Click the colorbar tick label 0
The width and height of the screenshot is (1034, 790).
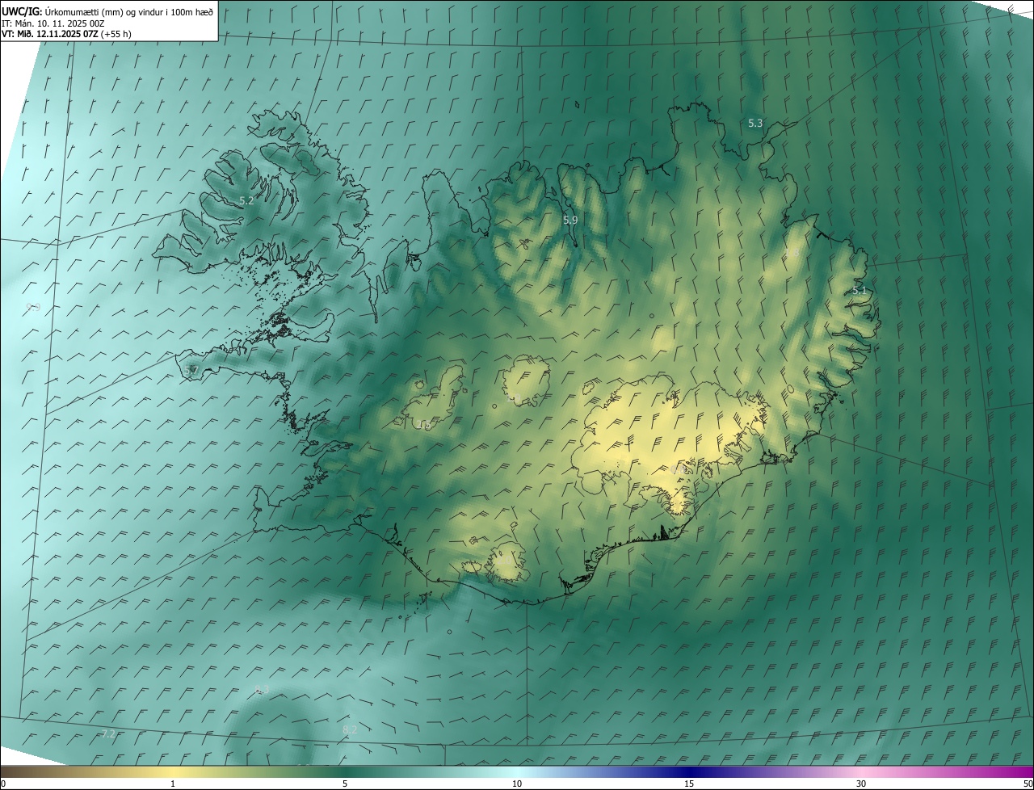click(x=3, y=784)
